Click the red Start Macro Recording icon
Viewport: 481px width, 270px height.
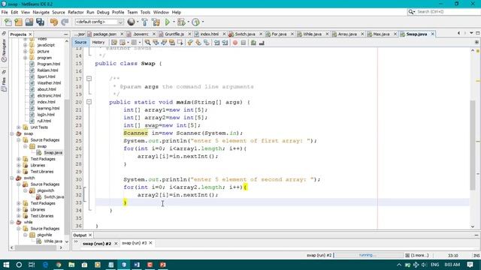pos(235,43)
